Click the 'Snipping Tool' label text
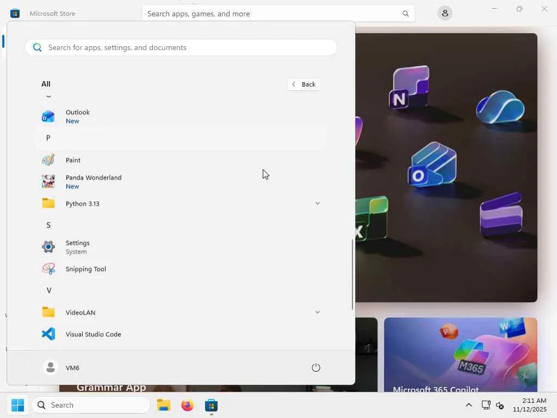Screen dimensions: 557x418 click(x=85, y=269)
